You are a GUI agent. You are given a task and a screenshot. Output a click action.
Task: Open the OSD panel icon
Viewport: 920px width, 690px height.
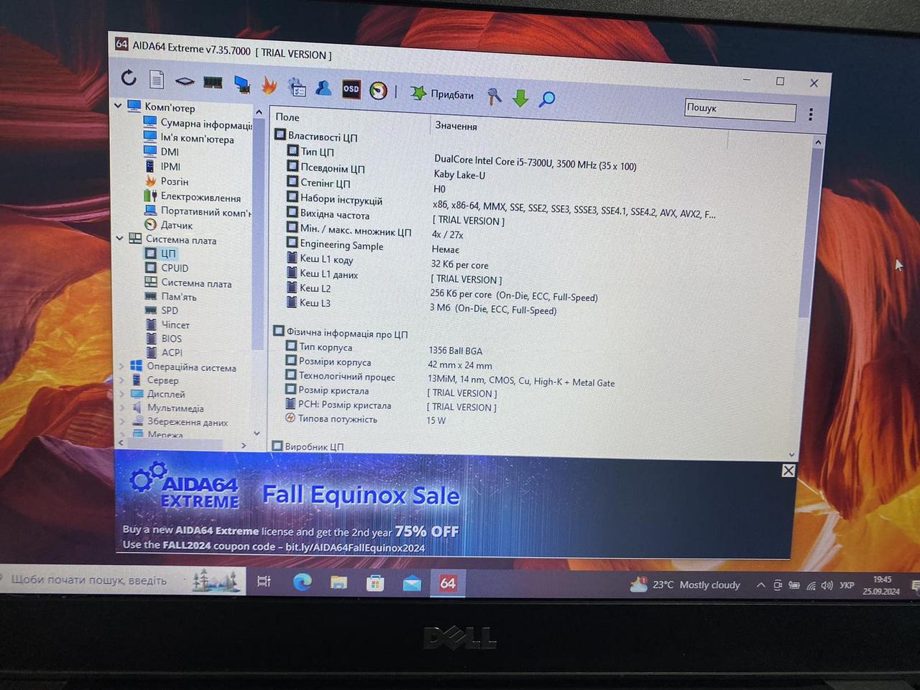tap(351, 89)
